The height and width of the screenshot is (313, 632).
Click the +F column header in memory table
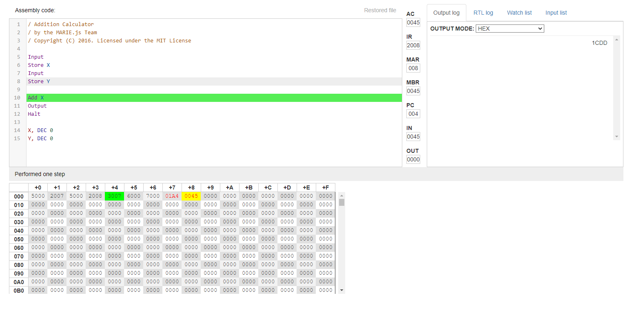[326, 187]
